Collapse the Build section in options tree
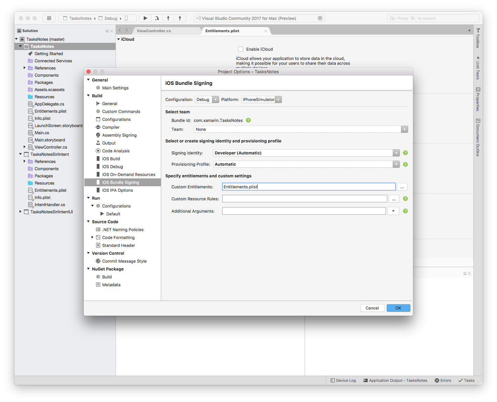 pyautogui.click(x=88, y=96)
